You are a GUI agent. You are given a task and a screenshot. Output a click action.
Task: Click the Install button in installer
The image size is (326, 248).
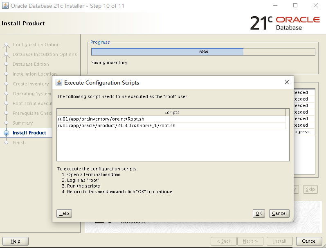tap(280, 241)
